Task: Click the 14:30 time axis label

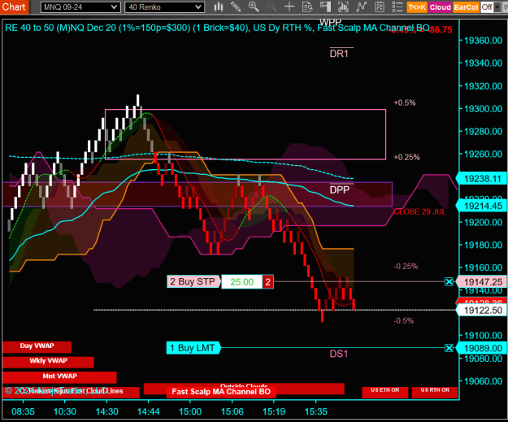Action: pos(107,411)
